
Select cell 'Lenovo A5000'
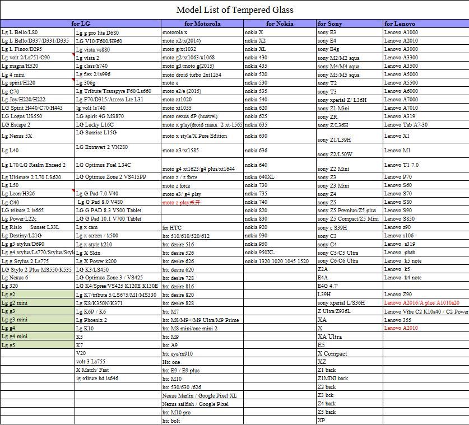point(426,74)
